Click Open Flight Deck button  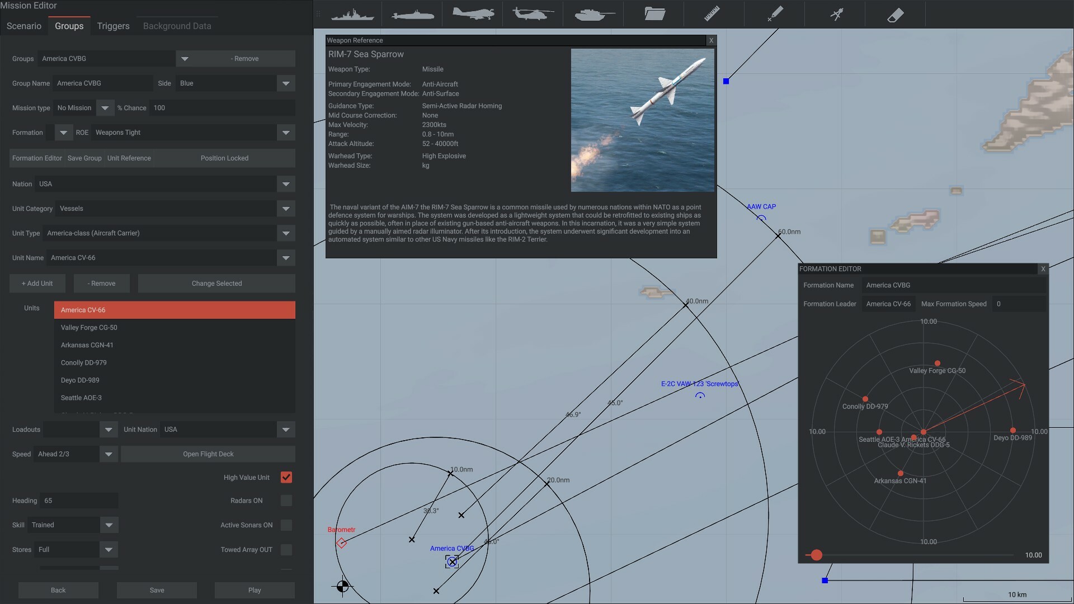pyautogui.click(x=208, y=454)
